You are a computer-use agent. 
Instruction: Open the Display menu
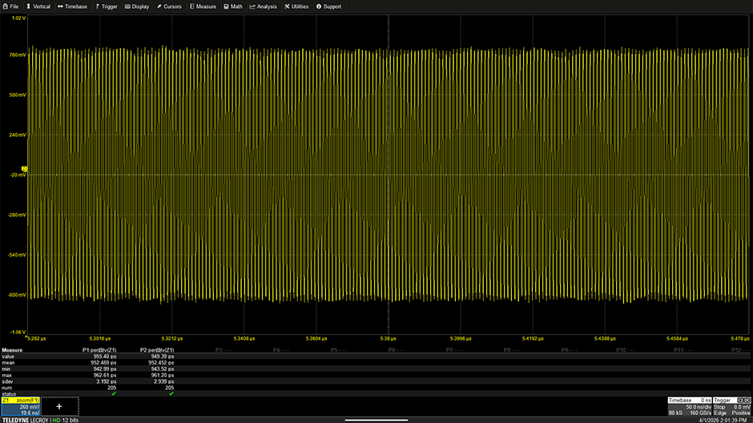pyautogui.click(x=137, y=6)
